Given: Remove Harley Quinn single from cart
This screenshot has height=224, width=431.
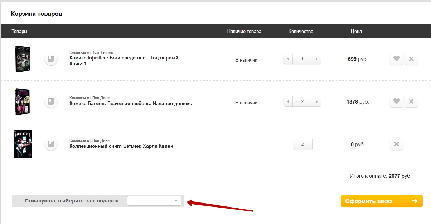Looking at the screenshot, I should point(396,144).
